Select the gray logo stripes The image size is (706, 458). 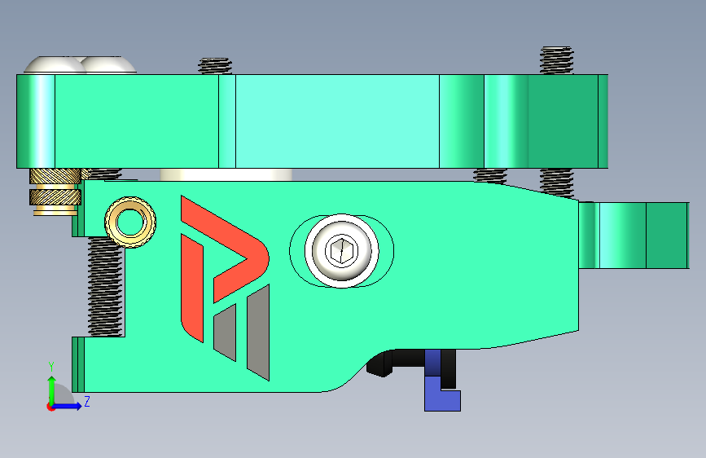[x=241, y=333]
